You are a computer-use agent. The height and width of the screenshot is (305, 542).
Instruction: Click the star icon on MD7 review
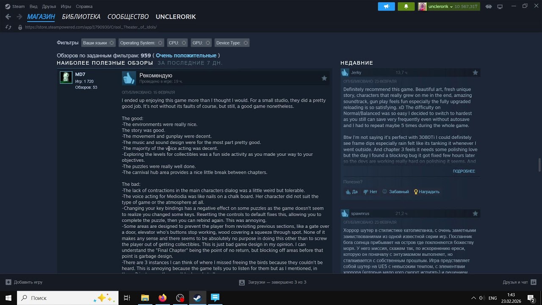(324, 78)
